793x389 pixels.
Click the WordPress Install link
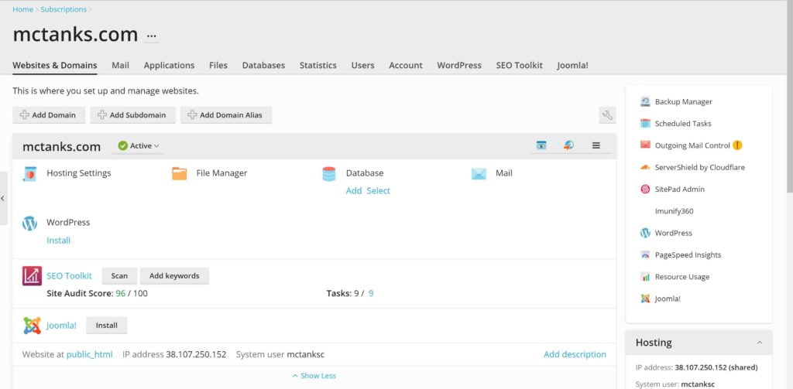pos(59,241)
